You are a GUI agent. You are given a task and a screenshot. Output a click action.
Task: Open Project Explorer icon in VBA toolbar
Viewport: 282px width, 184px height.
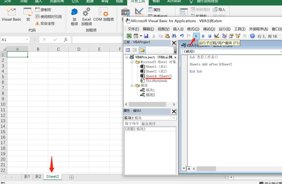224,36
